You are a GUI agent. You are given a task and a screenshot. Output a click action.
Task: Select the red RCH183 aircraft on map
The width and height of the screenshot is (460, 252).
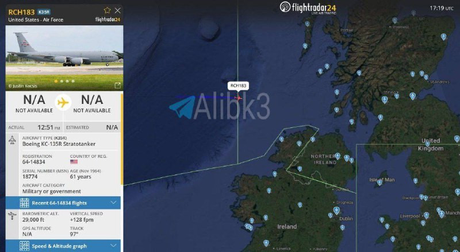click(x=239, y=98)
